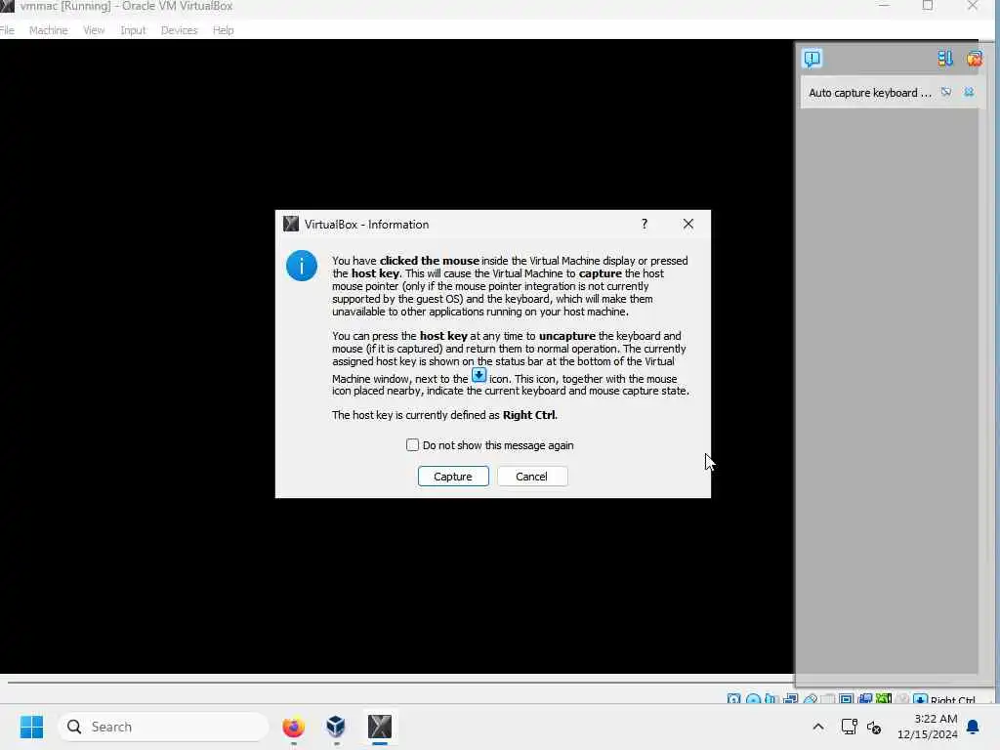Open the Windows Start menu
The height and width of the screenshot is (750, 1000).
click(31, 727)
